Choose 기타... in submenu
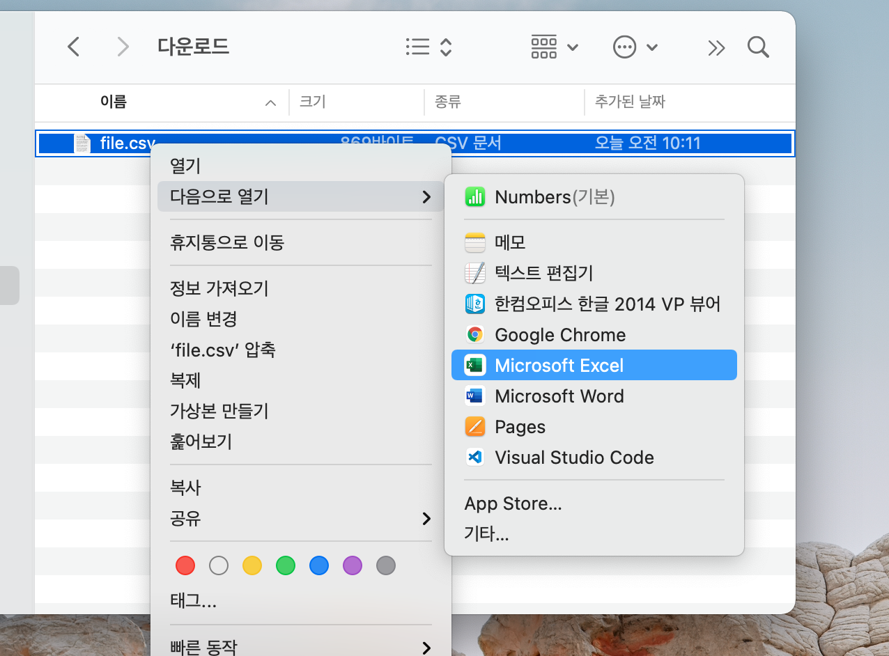This screenshot has height=656, width=889. click(x=594, y=533)
